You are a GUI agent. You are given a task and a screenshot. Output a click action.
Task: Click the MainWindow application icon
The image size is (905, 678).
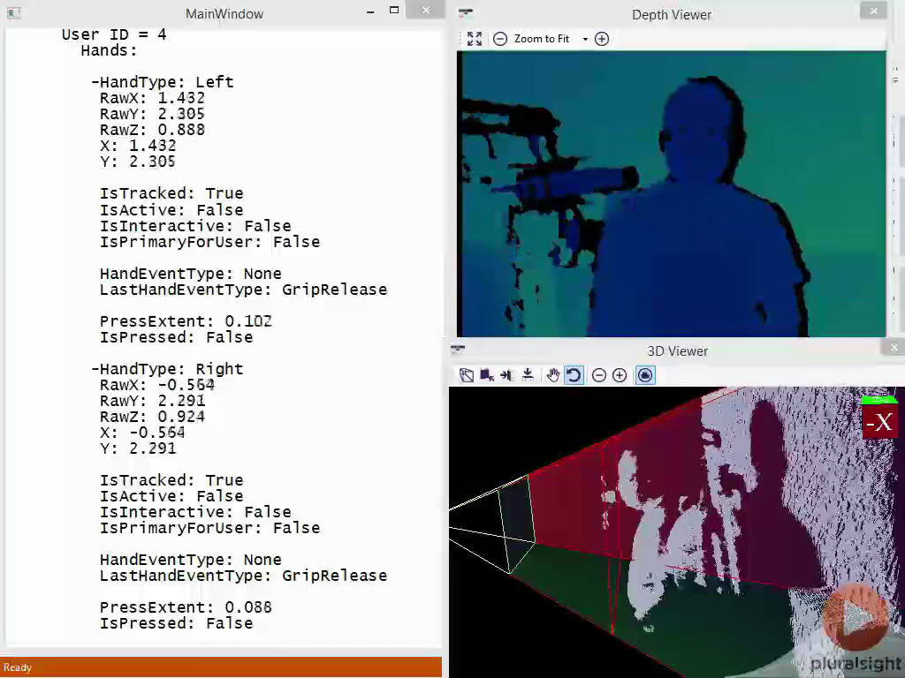14,12
